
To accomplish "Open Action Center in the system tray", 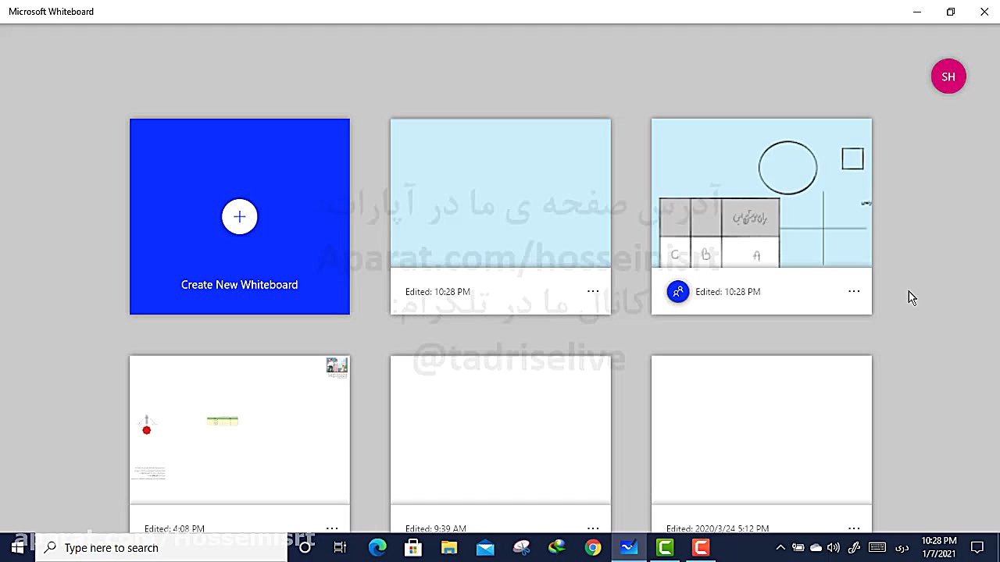I will click(x=977, y=547).
